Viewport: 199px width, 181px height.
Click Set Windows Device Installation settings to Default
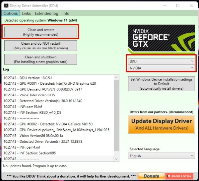[162, 84]
